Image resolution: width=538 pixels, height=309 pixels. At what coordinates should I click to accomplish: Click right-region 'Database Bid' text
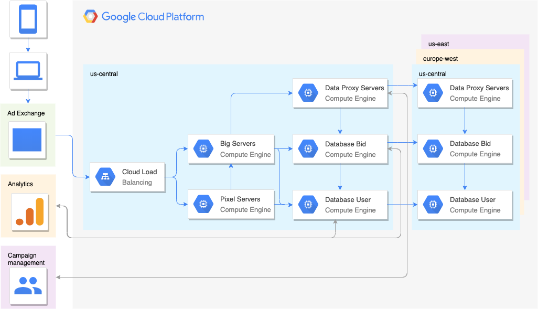pyautogui.click(x=470, y=144)
